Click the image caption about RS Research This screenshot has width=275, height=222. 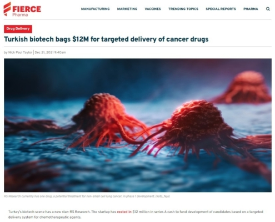[x=87, y=196]
